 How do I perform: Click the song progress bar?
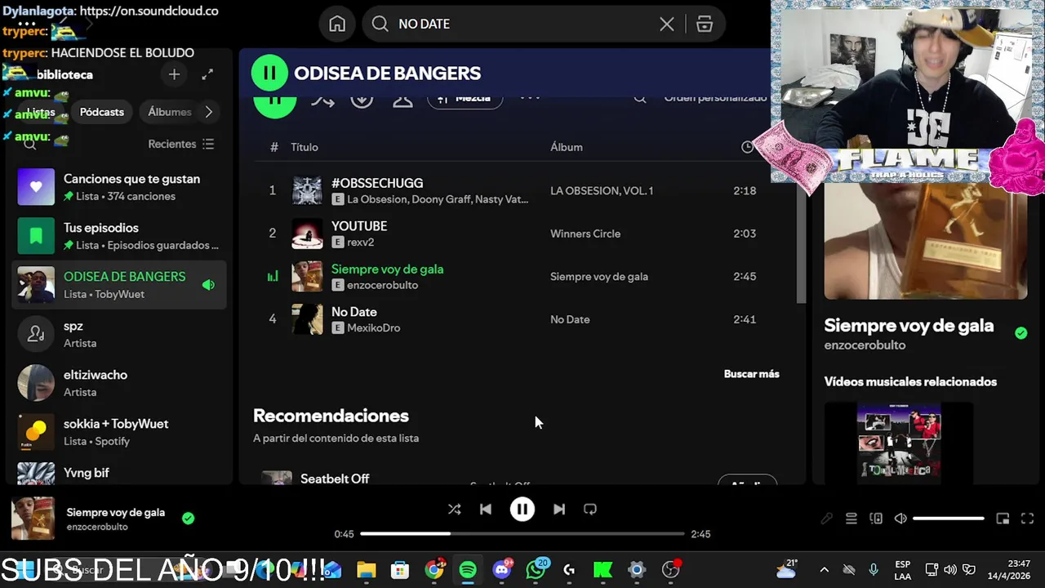pos(522,534)
